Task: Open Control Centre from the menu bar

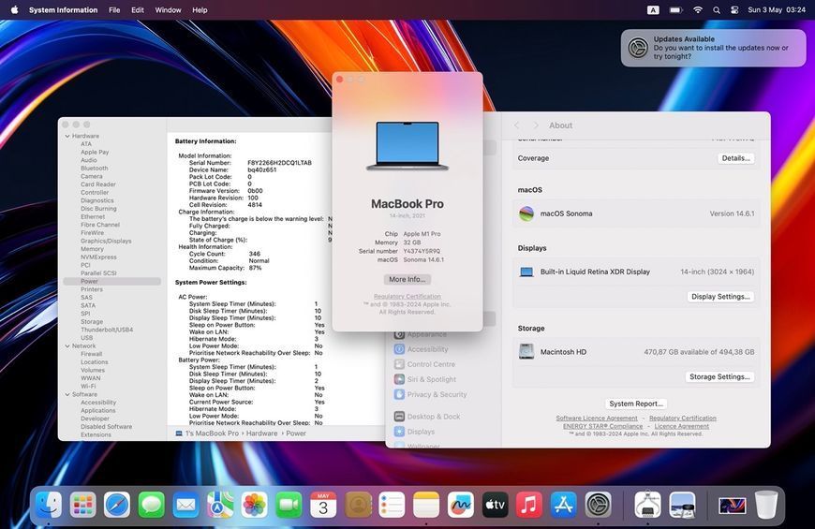Action: 734,10
